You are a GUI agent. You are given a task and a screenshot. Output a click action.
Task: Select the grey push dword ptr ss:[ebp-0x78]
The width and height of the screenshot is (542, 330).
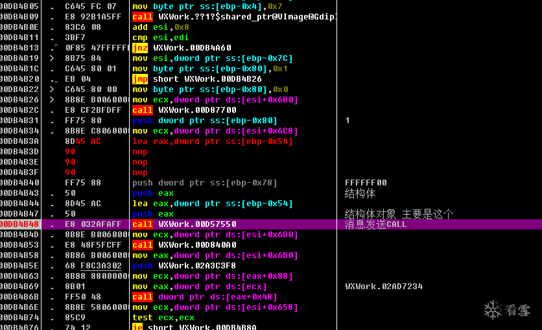pyautogui.click(x=205, y=183)
